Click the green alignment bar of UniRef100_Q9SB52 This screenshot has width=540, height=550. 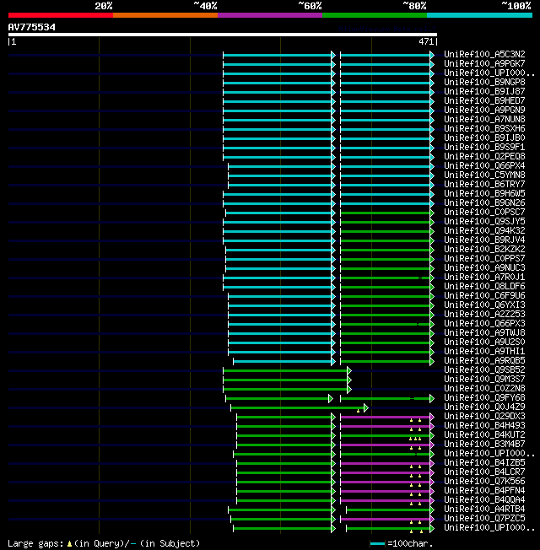tap(287, 370)
